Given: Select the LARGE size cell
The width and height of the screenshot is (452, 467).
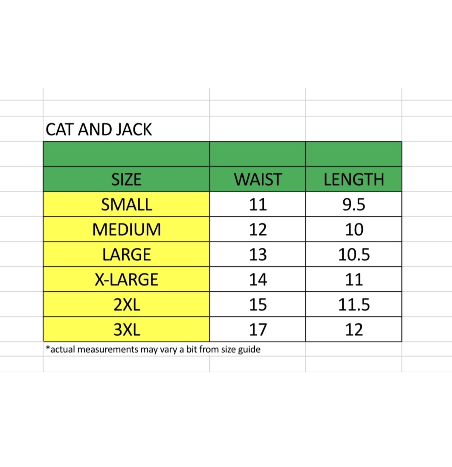Looking at the screenshot, I should click(x=126, y=255).
